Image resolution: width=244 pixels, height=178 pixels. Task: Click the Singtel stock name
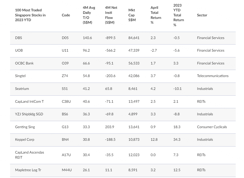(x=20, y=76)
